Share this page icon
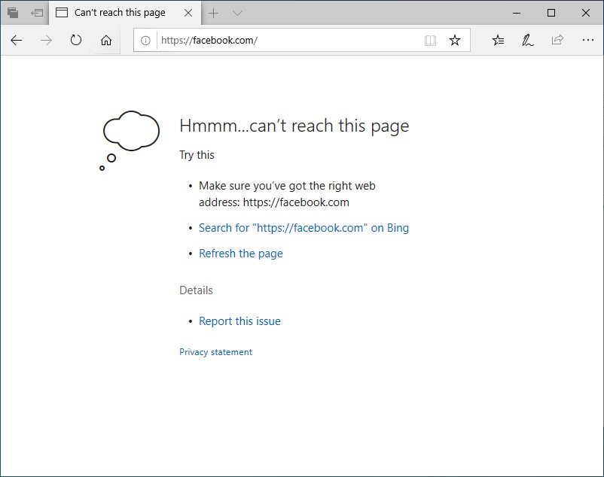Viewport: 604px width, 477px height. (x=557, y=40)
